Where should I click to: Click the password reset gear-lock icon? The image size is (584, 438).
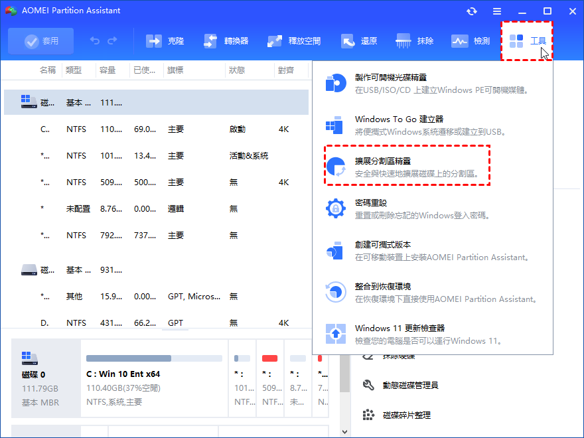(336, 208)
